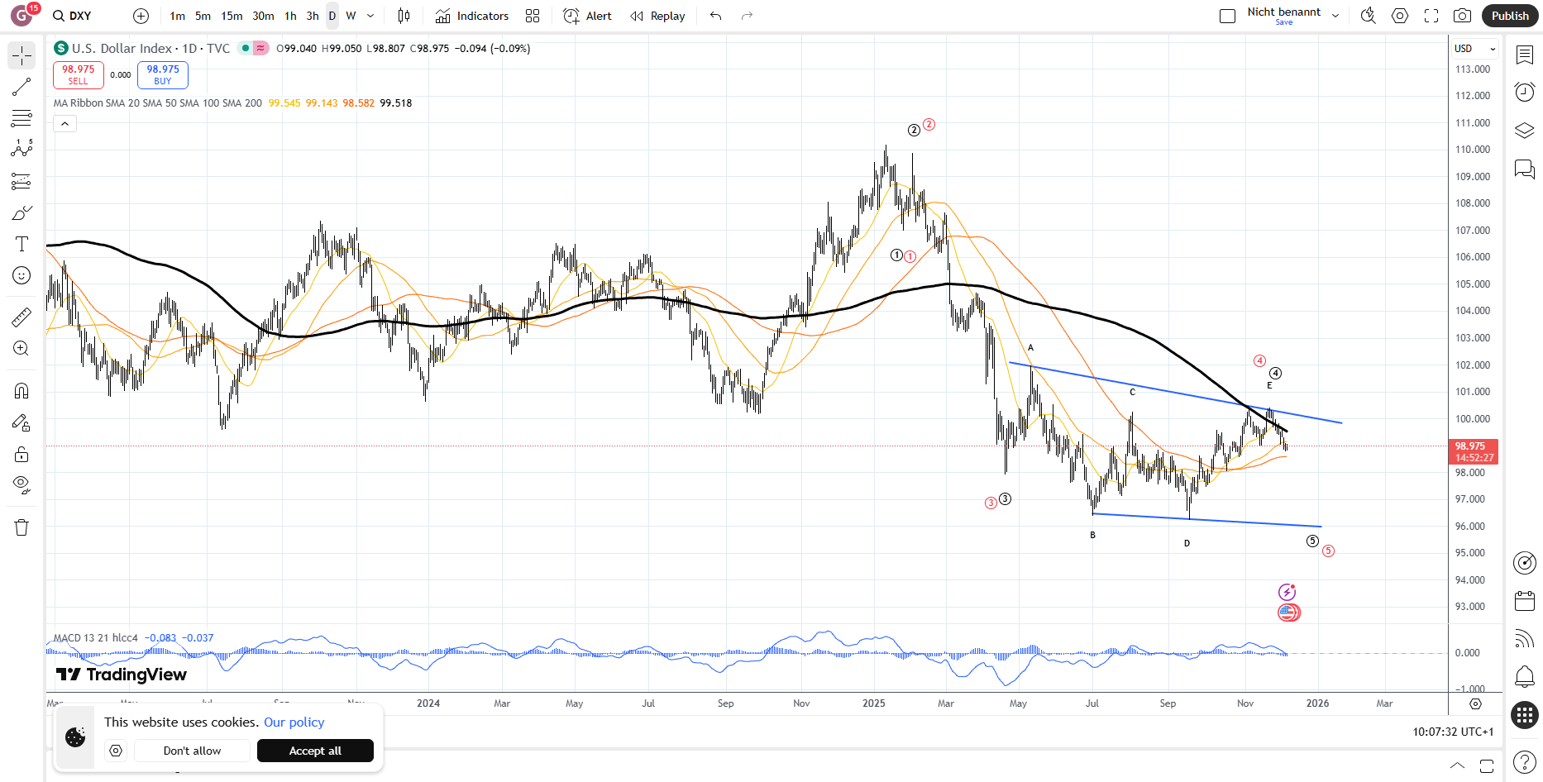1543x782 pixels.
Task: Switch to the 15m timeframe
Action: [232, 16]
